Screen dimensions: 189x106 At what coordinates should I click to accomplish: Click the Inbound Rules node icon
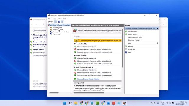(51, 27)
